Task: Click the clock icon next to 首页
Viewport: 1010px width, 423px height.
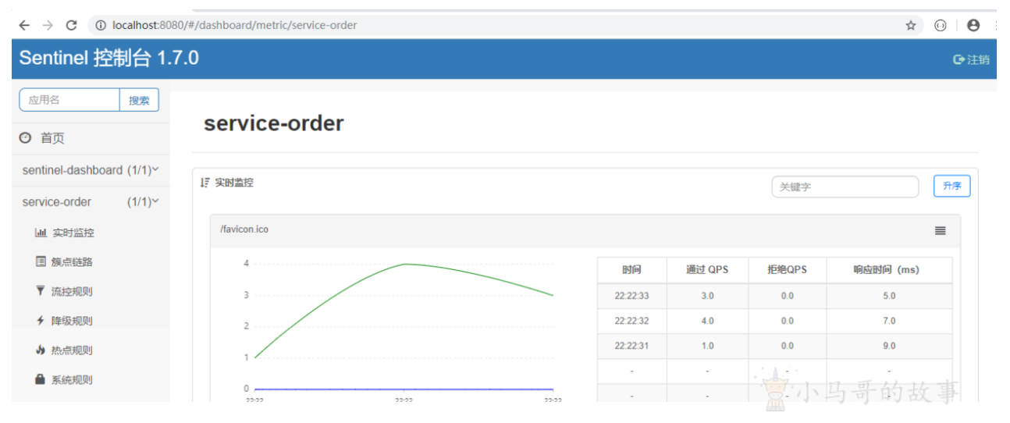Action: click(26, 138)
